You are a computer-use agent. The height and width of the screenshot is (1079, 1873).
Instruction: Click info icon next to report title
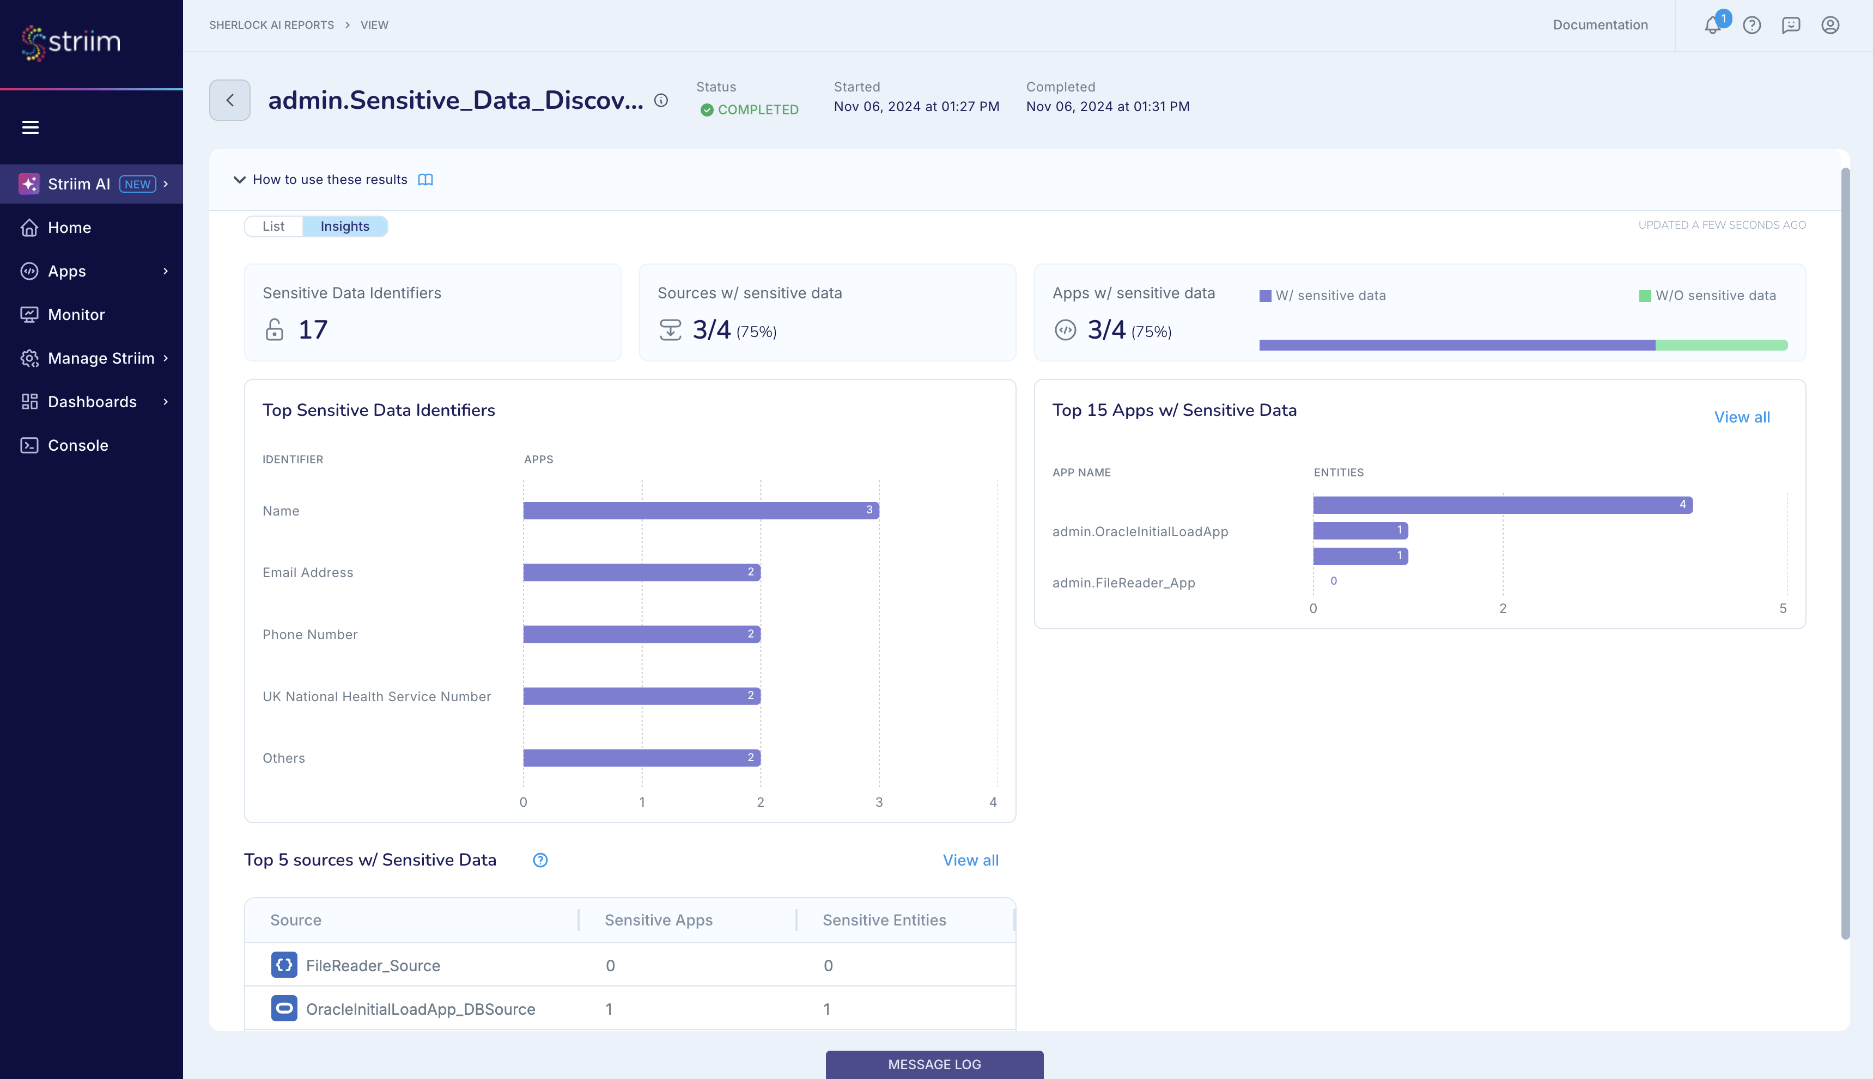(x=661, y=100)
